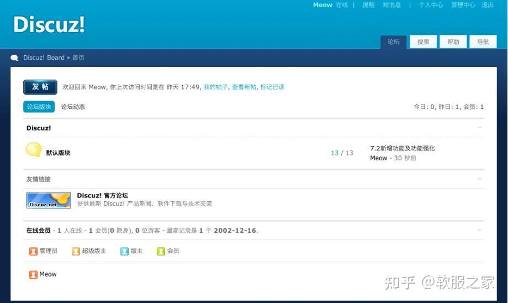Open Discuz! 官方论坛 link

pos(102,195)
